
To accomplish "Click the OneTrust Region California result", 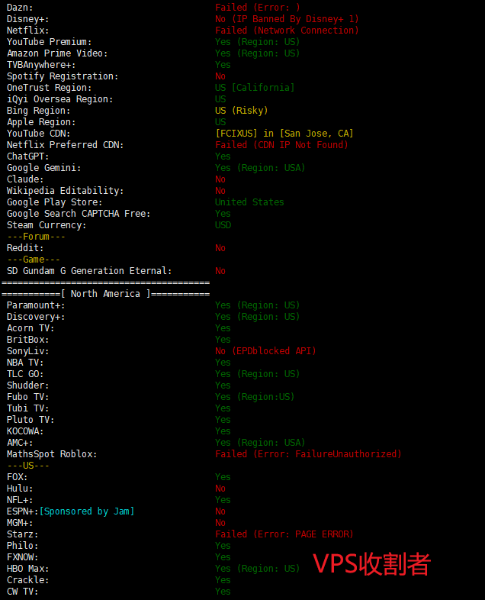I will [255, 88].
